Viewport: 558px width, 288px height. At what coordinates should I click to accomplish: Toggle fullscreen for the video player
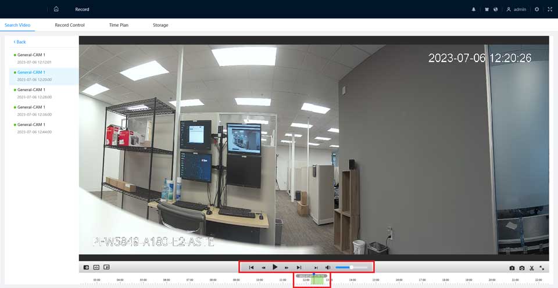click(x=542, y=268)
